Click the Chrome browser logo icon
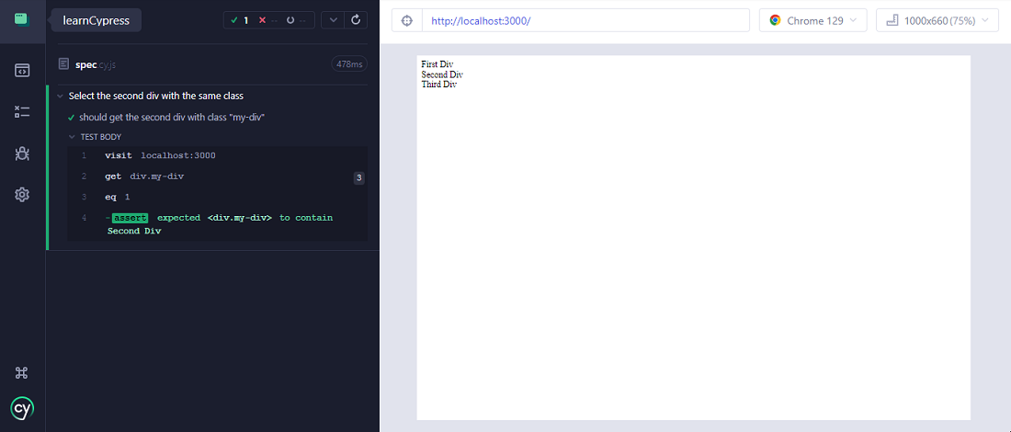 [x=775, y=20]
